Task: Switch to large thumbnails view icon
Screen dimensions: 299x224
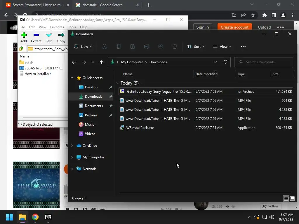Action: [x=292, y=199]
